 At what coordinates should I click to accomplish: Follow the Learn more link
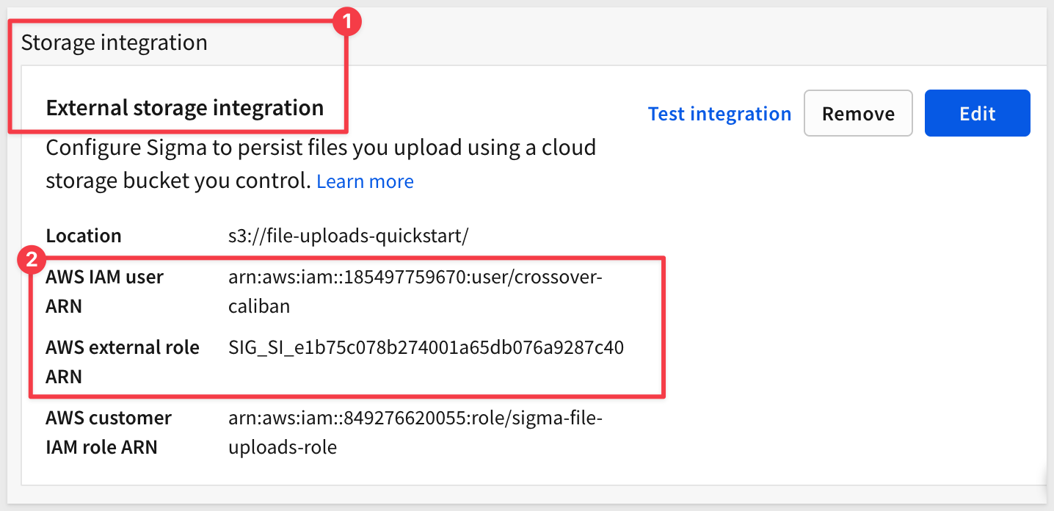point(365,181)
